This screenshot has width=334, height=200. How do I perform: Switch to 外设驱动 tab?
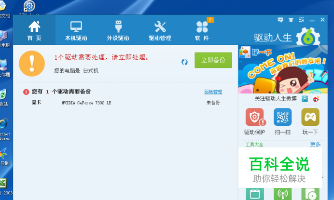click(118, 30)
